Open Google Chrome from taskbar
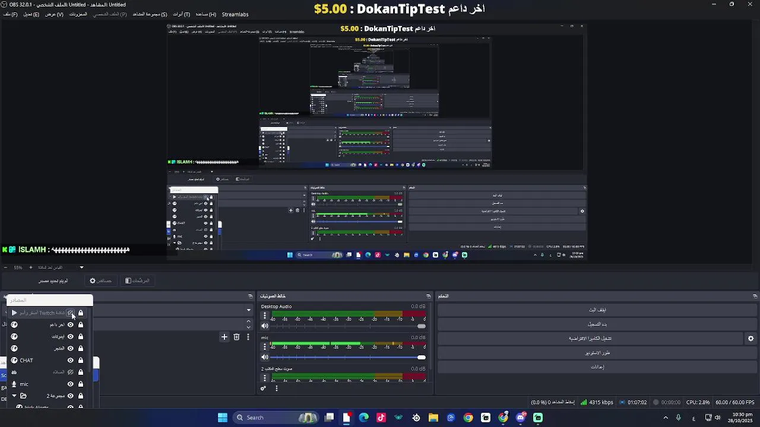Viewport: 760px width, 427px height. tap(468, 418)
